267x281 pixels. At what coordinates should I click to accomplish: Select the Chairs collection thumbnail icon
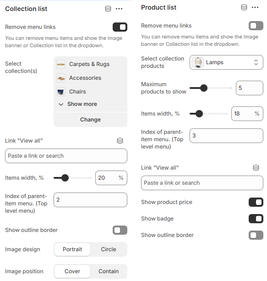pos(61,92)
